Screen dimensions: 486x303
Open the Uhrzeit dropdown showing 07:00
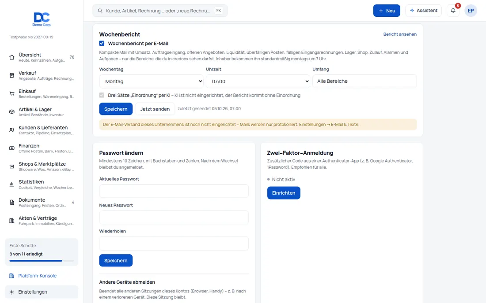258,81
